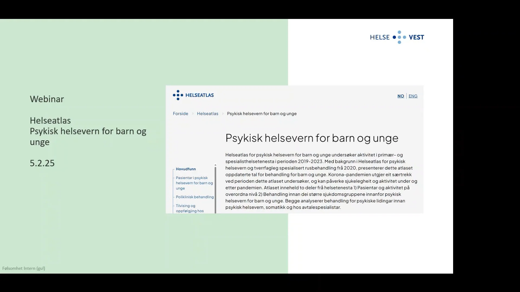Click the Webinar title on the slide
This screenshot has height=292, width=520.
pos(47,99)
